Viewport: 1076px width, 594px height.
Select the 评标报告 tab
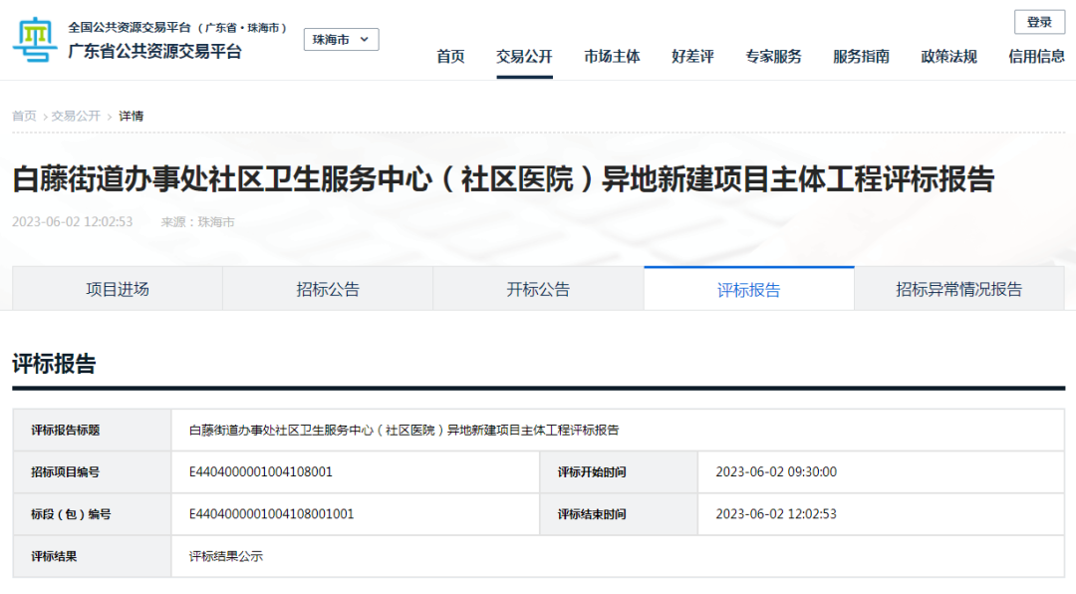[748, 288]
